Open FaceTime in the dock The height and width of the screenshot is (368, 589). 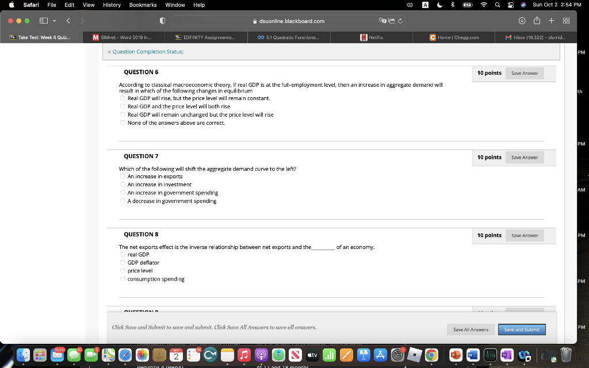[91, 354]
